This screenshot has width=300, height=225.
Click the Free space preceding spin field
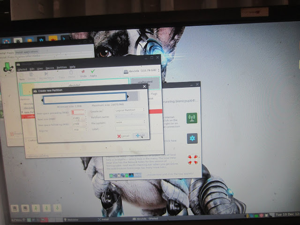78,112
